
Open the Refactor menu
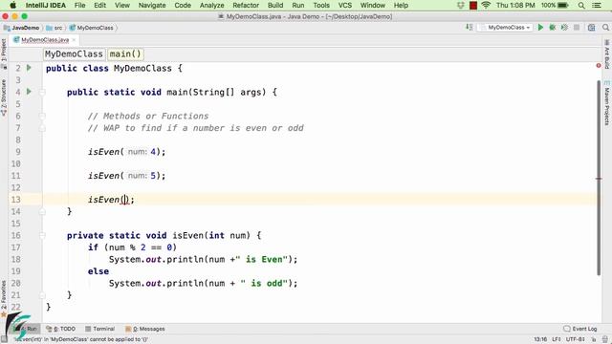246,5
